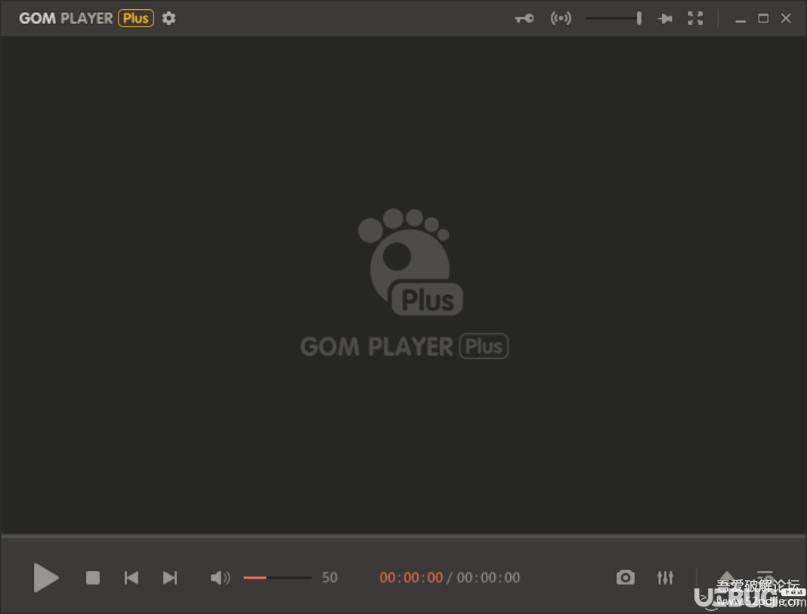Viewport: 807px width, 614px height.
Task: Show the playlist panel
Action: 765,577
